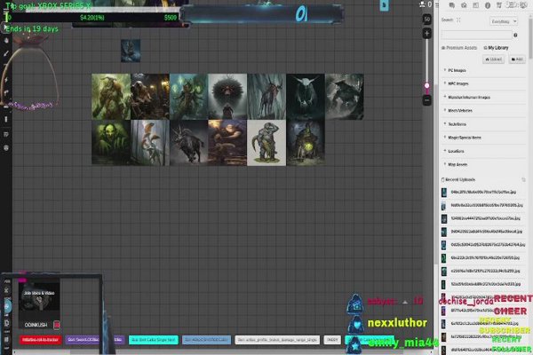The image size is (533, 355).
Task: Select the mushroom forest token
Action: 150,143
